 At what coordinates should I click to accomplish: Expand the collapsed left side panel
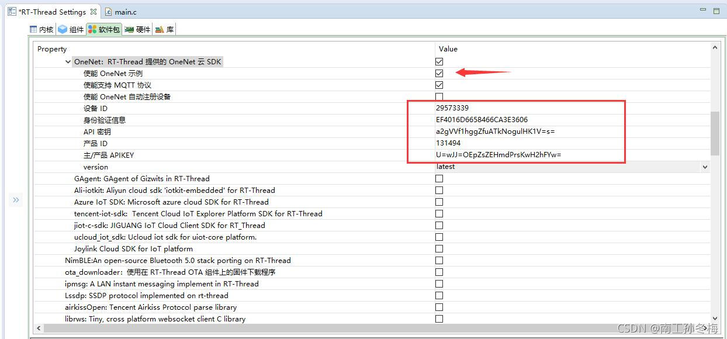[x=16, y=200]
